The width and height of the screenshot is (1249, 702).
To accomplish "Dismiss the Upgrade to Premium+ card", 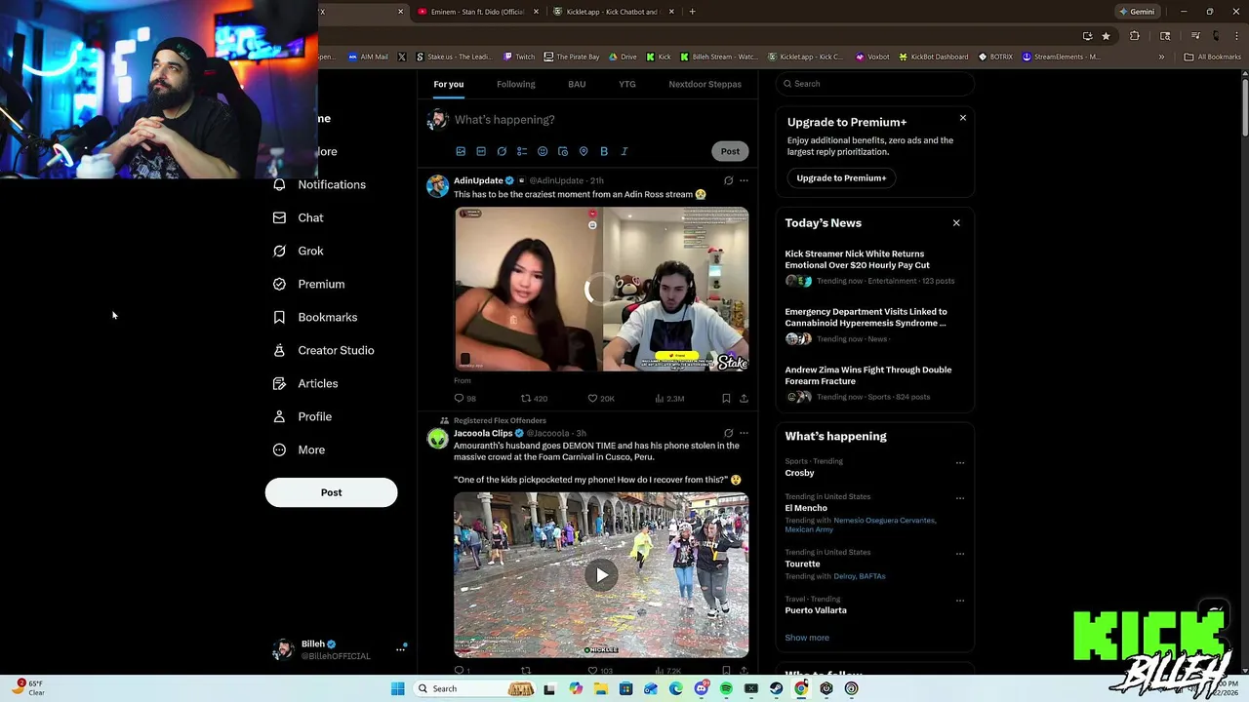I will click(x=962, y=118).
